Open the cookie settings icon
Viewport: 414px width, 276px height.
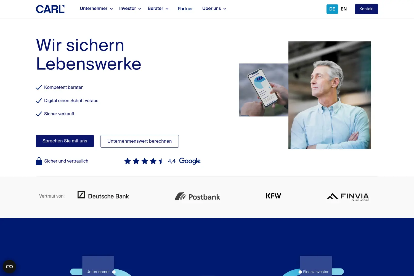tap(9, 267)
